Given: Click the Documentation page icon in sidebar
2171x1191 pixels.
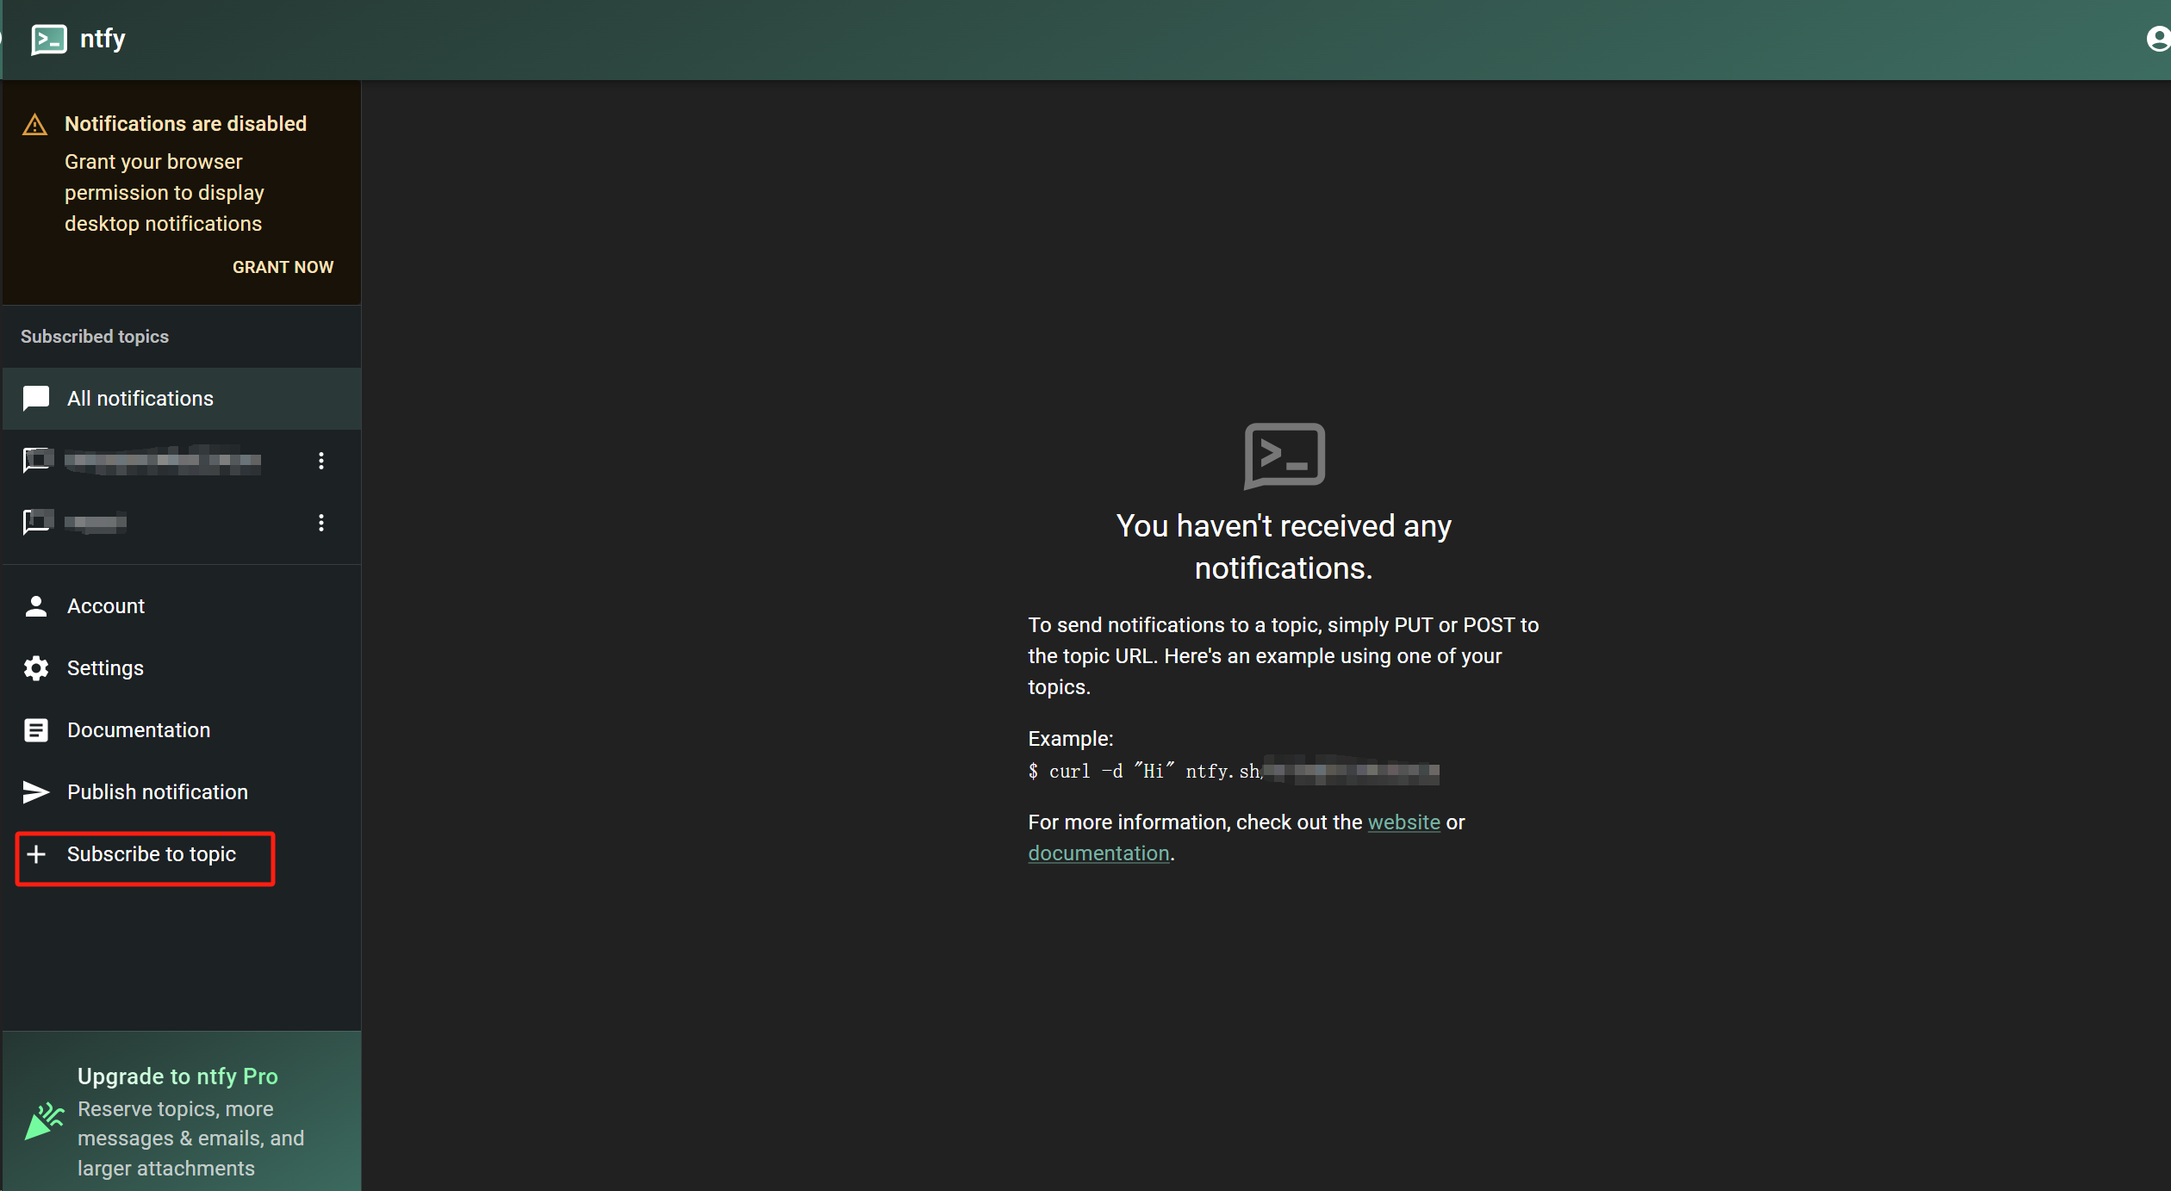Looking at the screenshot, I should [36, 730].
